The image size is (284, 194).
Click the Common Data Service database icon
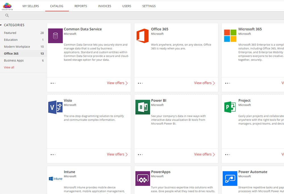coord(55,36)
